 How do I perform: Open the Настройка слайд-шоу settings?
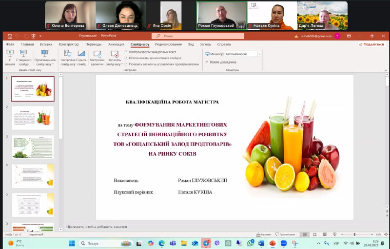[68, 55]
